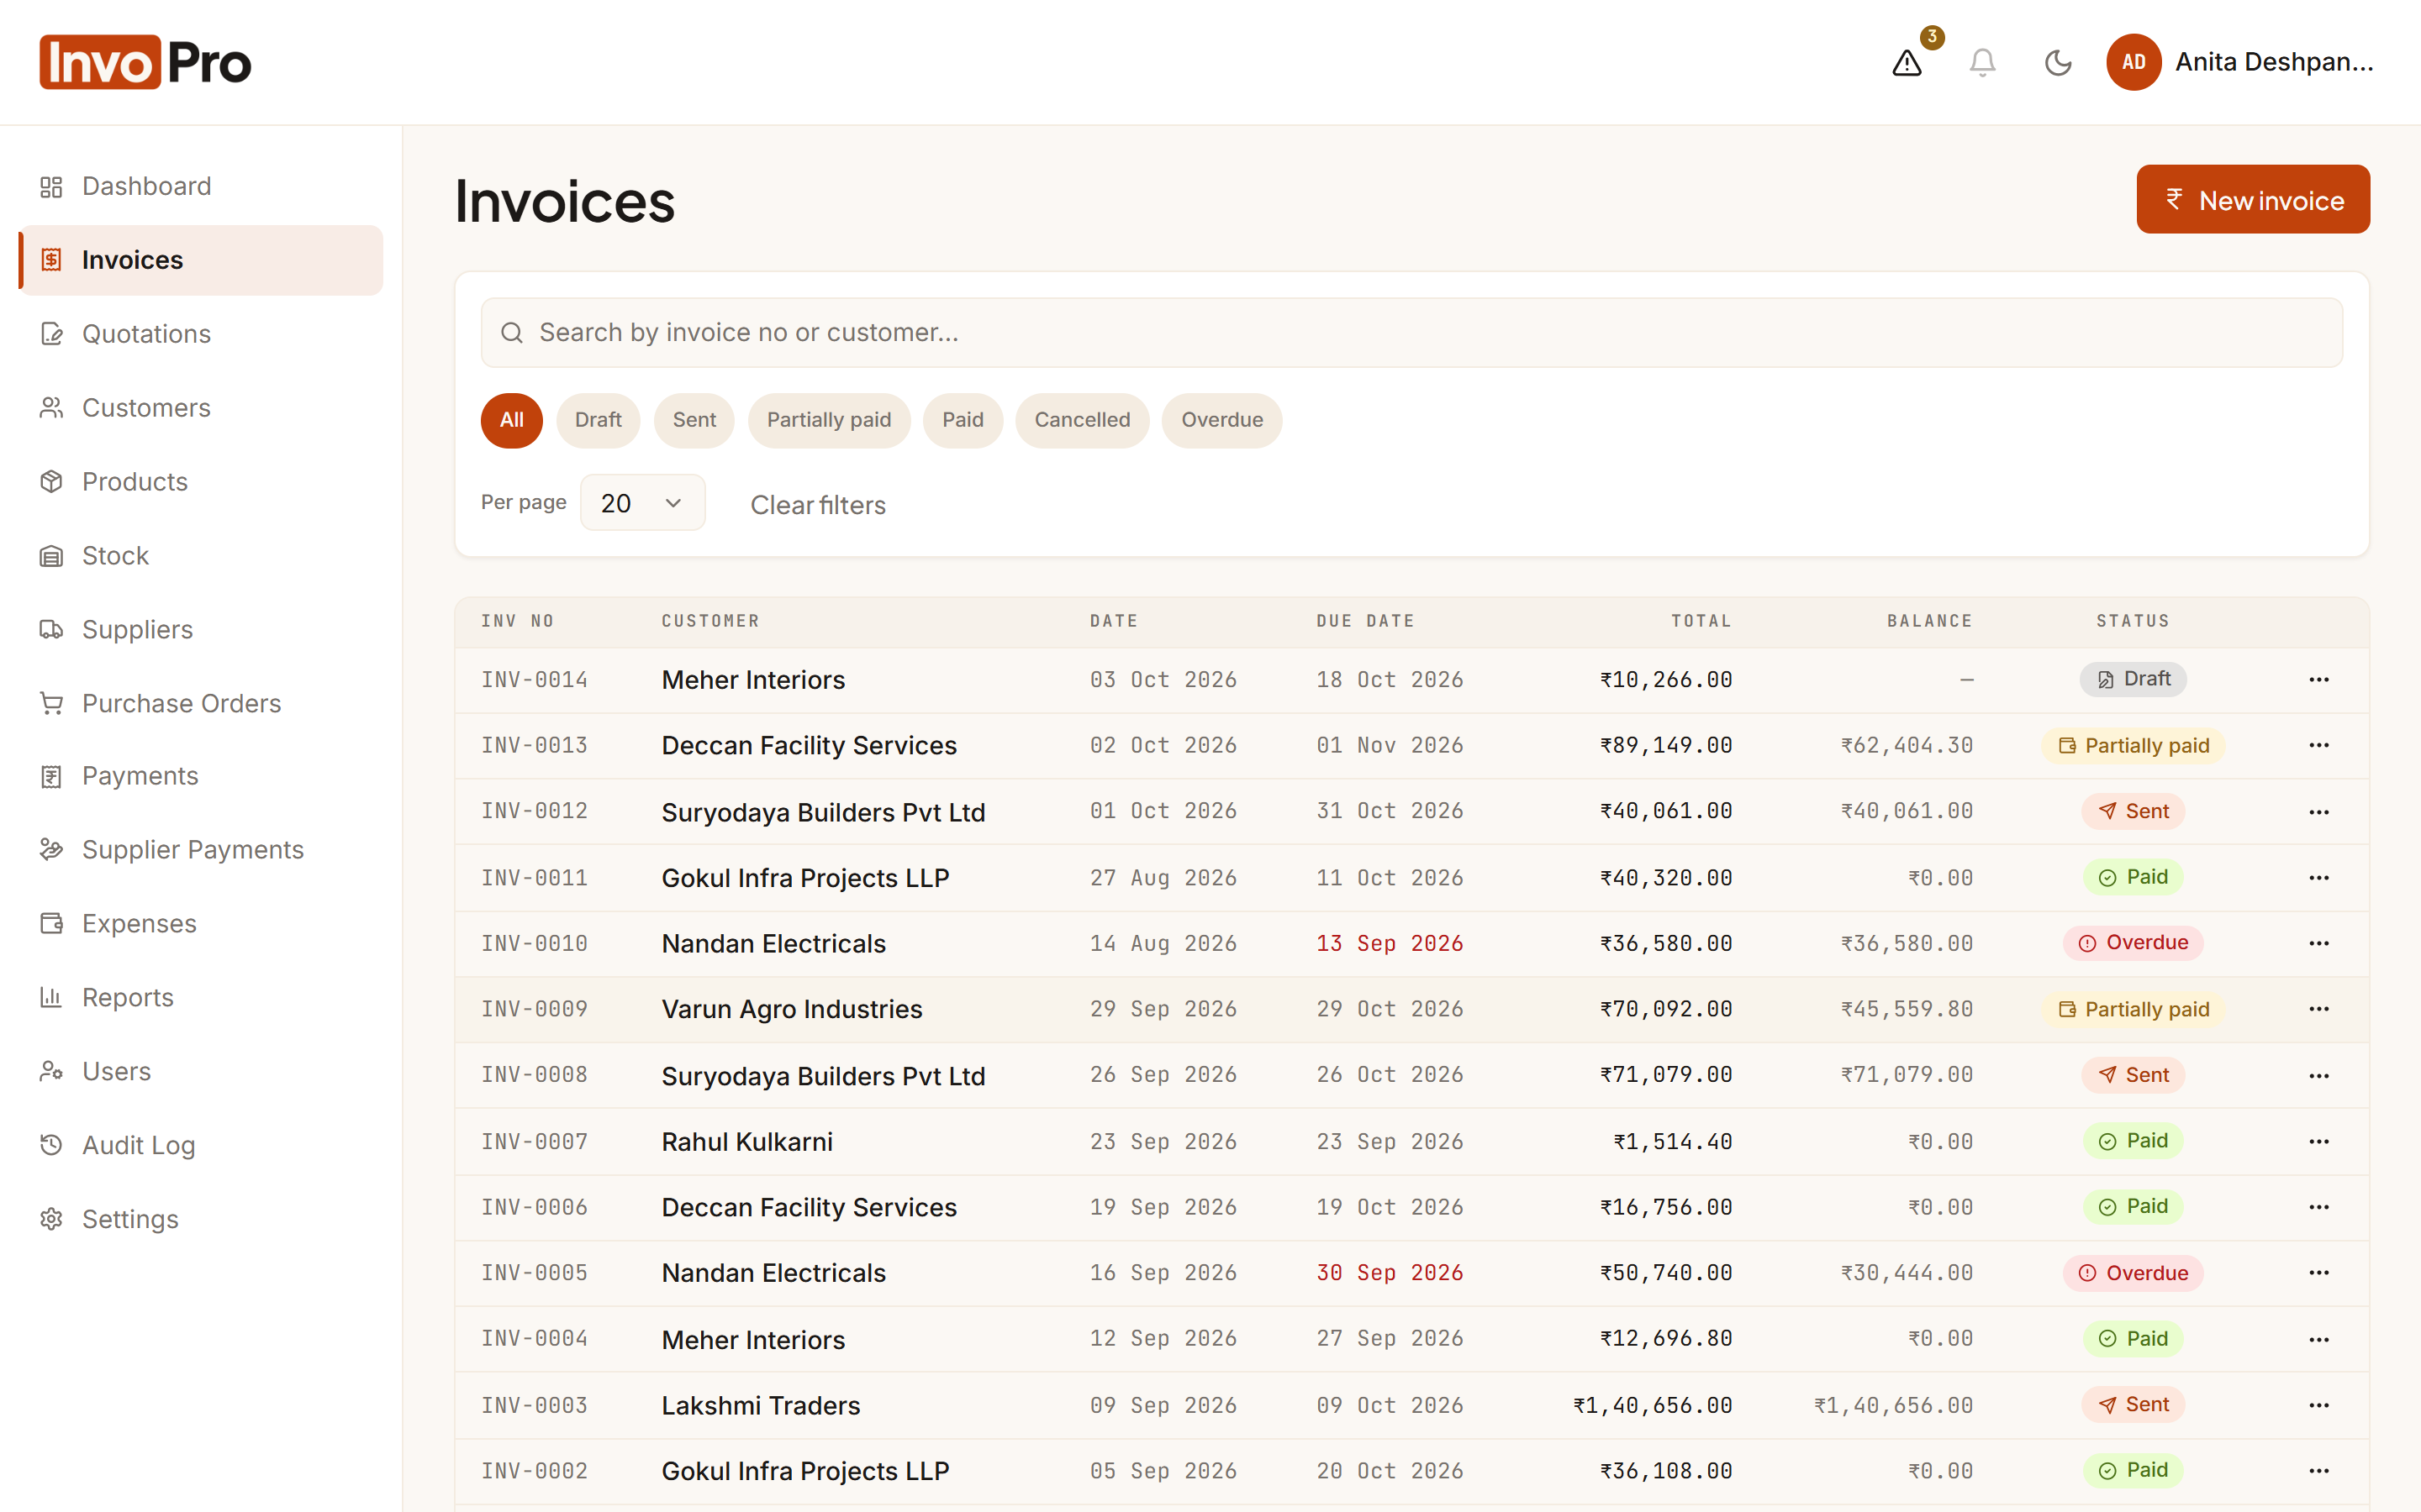Image resolution: width=2421 pixels, height=1512 pixels.
Task: Click the Settings gear icon
Action: pos(51,1219)
